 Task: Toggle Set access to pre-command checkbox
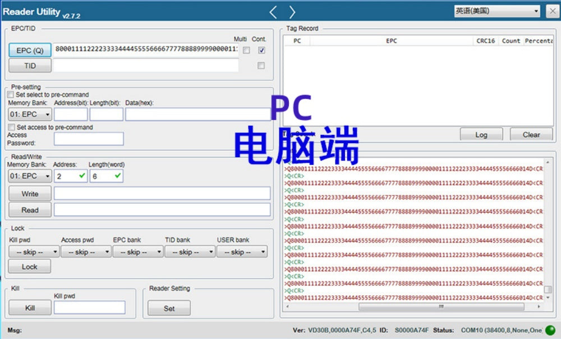pos(11,127)
